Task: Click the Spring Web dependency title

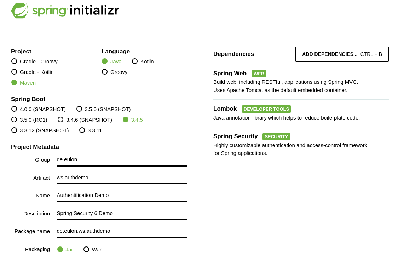Action: 230,74
